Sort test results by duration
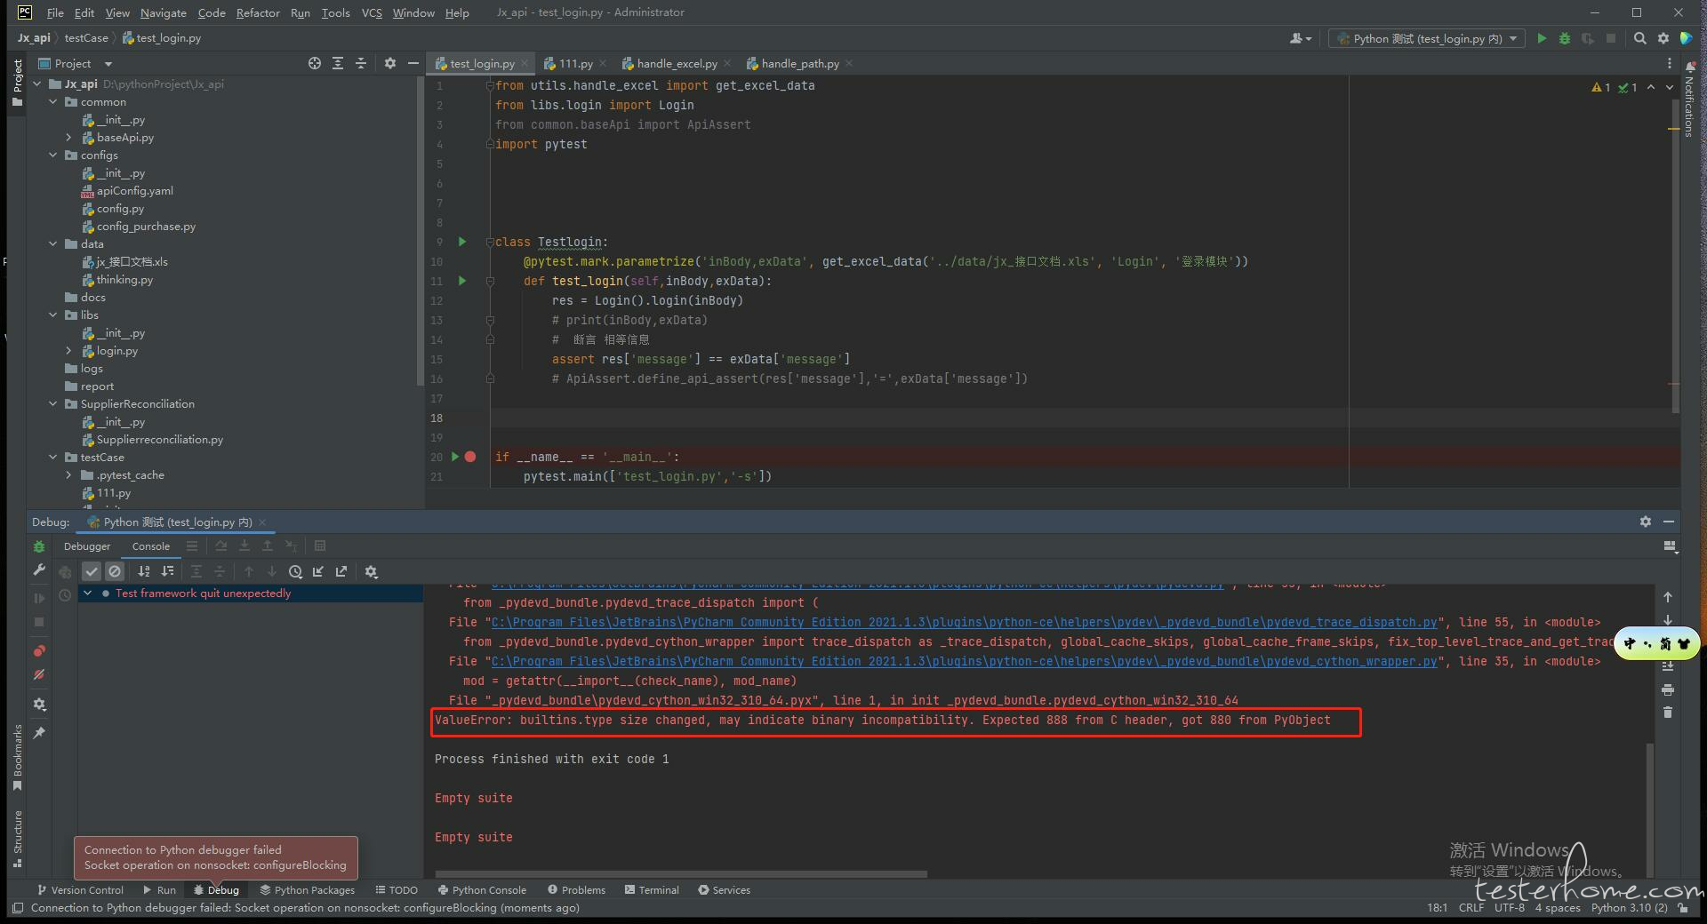Viewport: 1707px width, 924px height. (x=167, y=571)
